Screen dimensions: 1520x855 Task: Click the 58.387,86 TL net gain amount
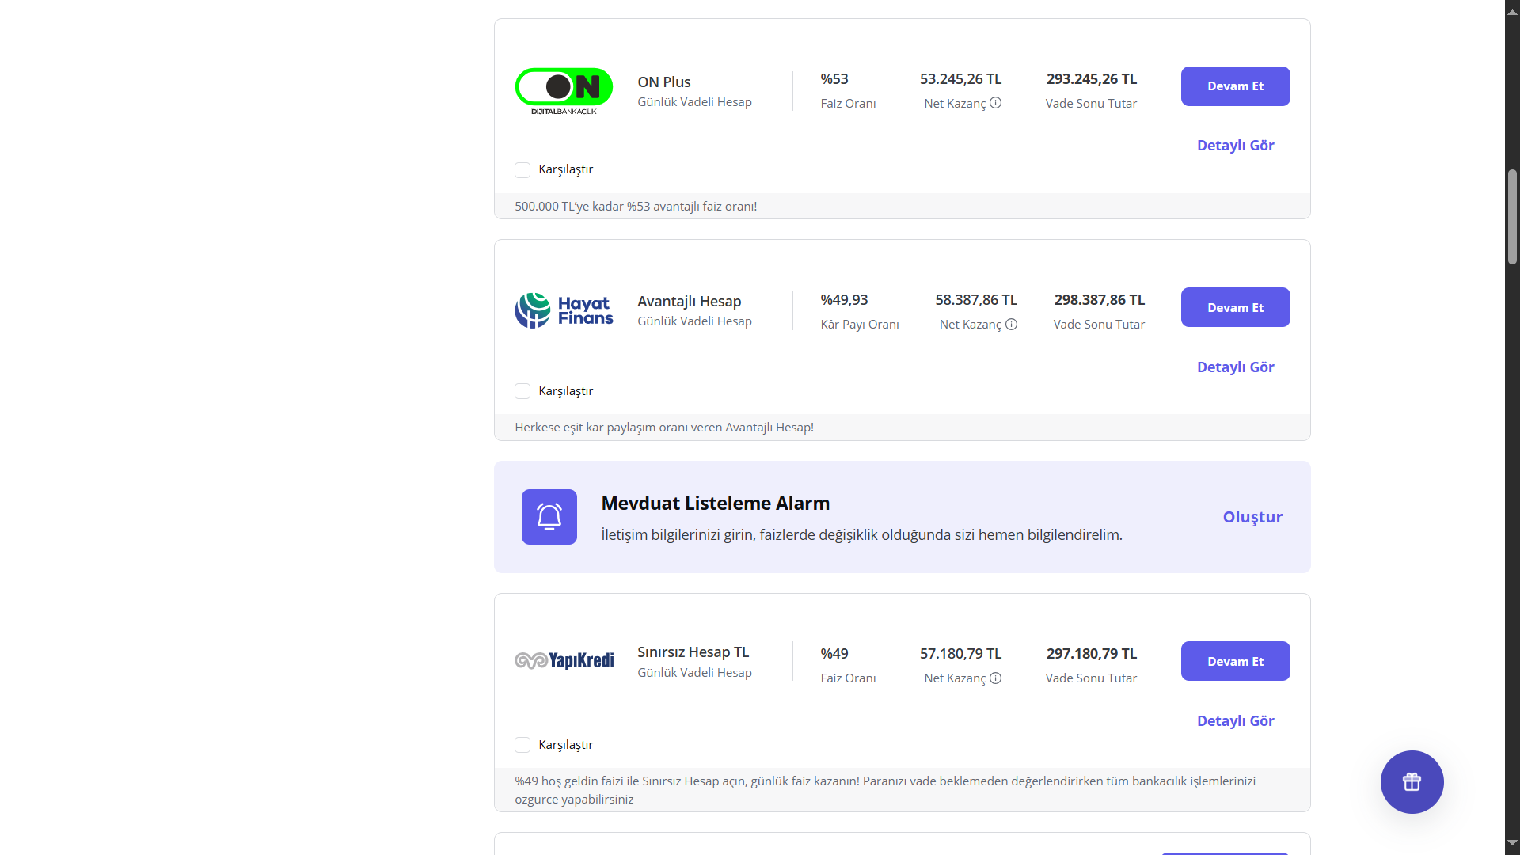[x=976, y=300]
